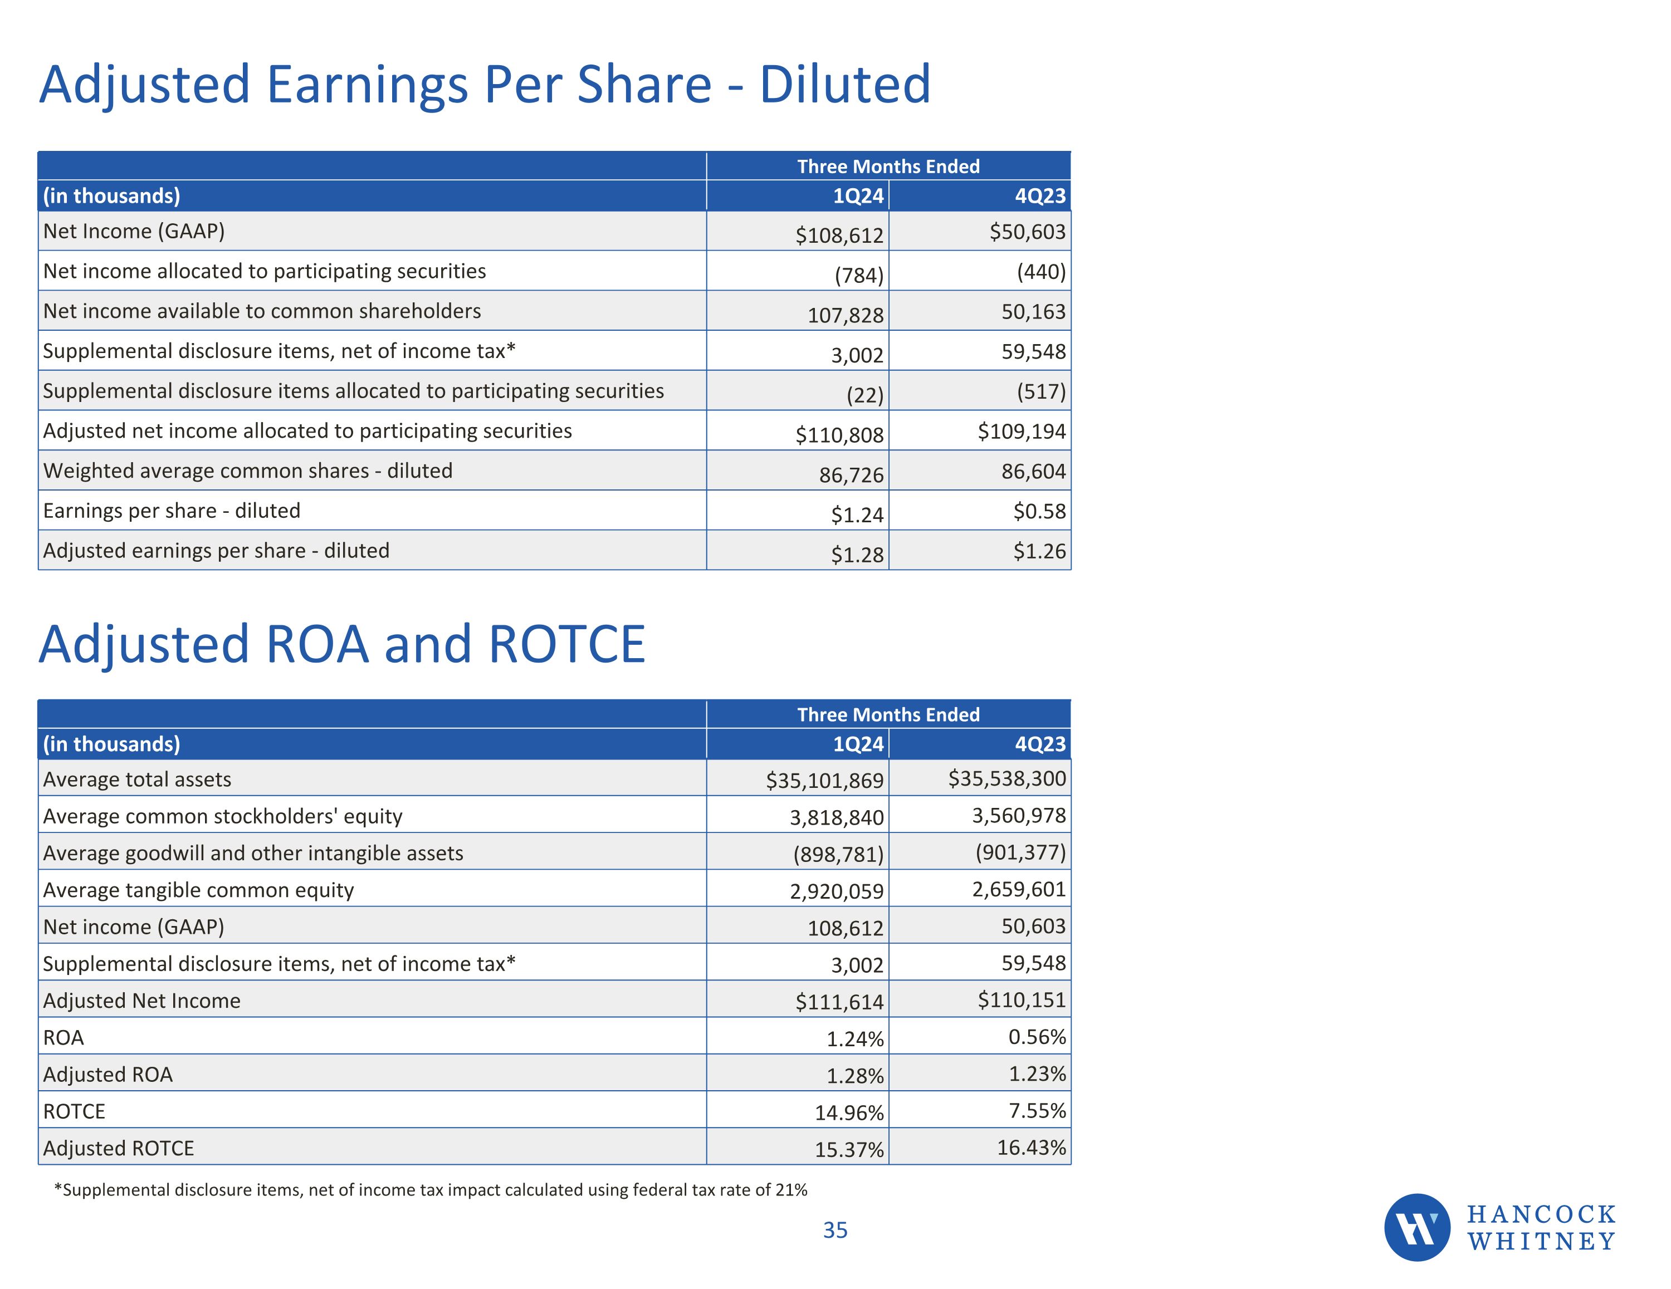Click the Hancock Whitney wordmark text
The width and height of the screenshot is (1671, 1289).
tap(1541, 1227)
